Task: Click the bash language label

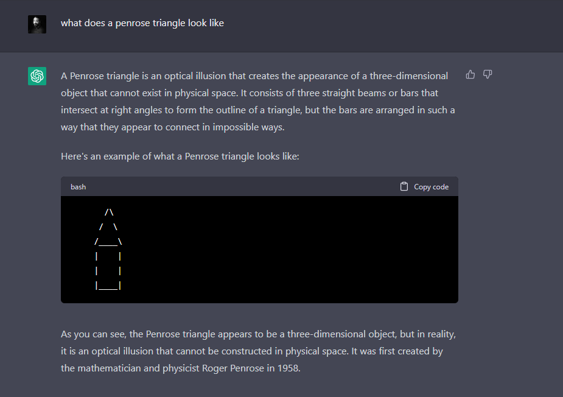Action: (x=78, y=187)
